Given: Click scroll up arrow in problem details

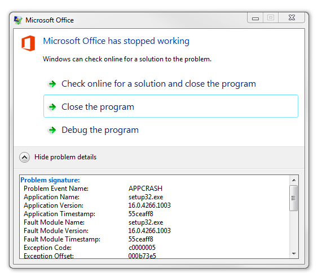Looking at the screenshot, I should click(294, 180).
